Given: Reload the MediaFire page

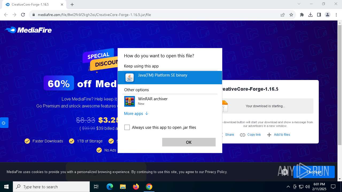Looking at the screenshot, I should tap(23, 15).
